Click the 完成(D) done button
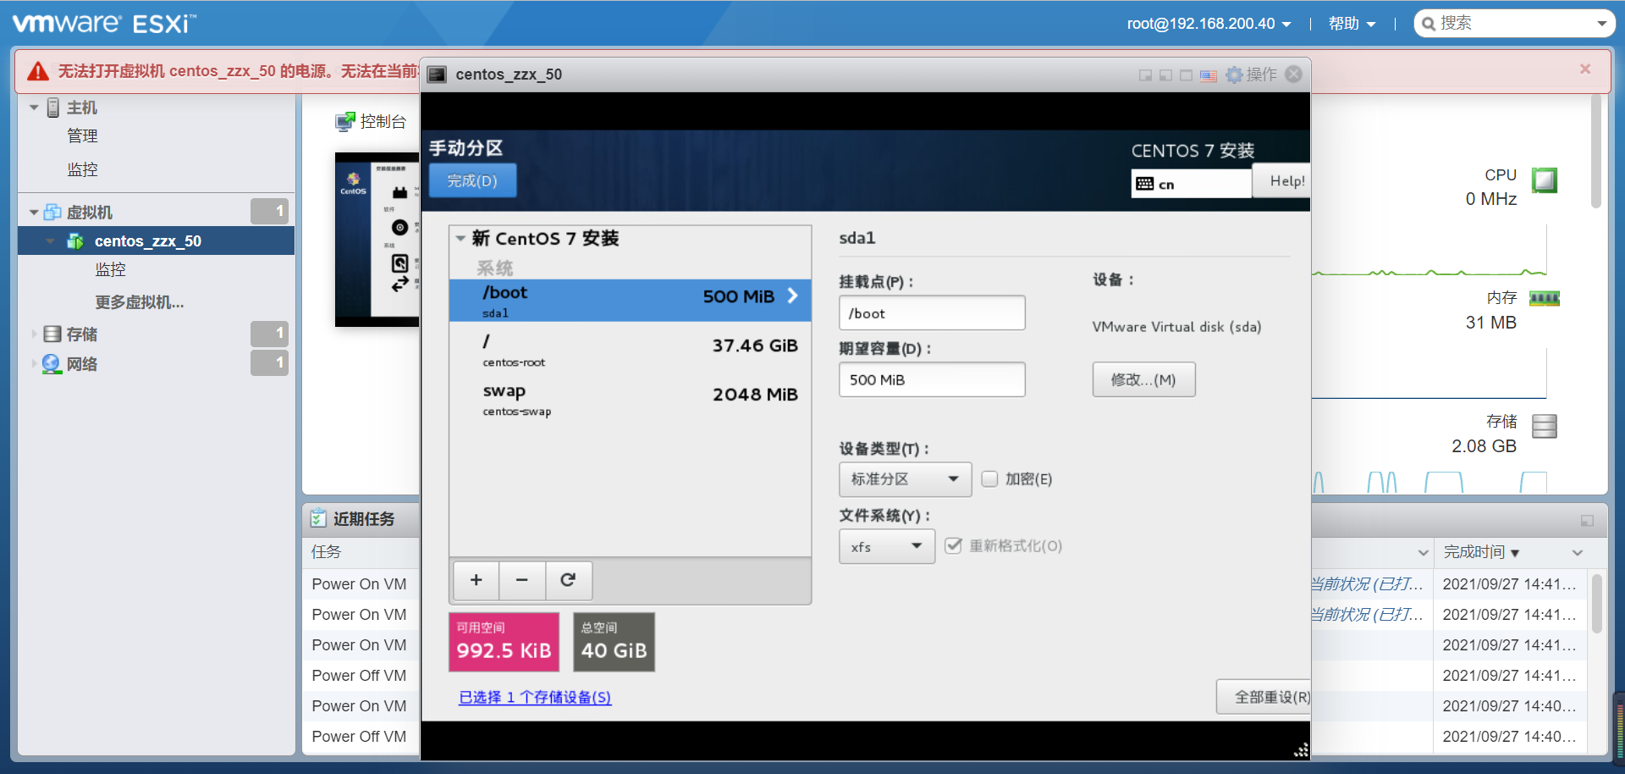1625x774 pixels. point(472,180)
